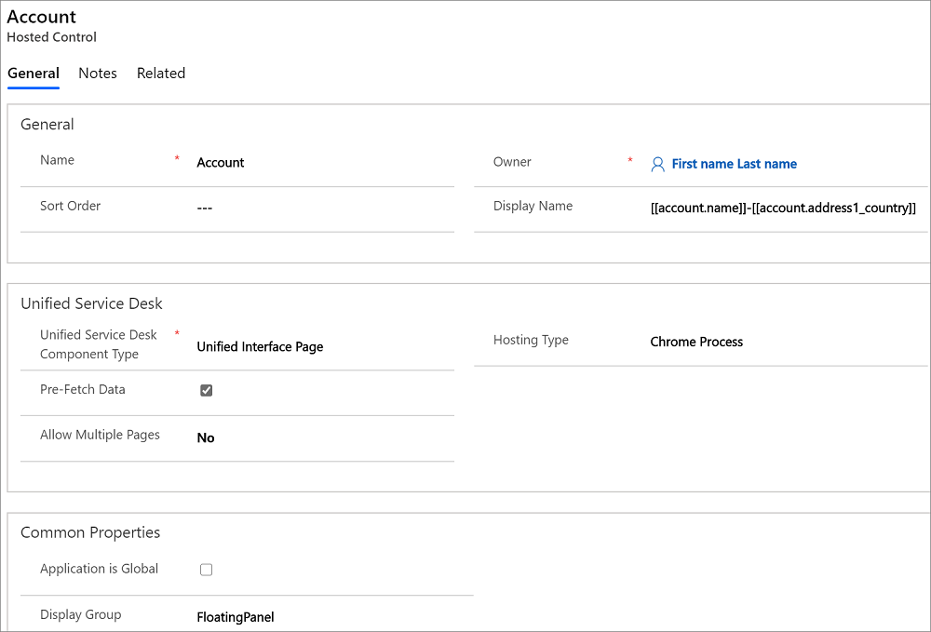Viewport: 931px width, 632px height.
Task: Click the Unified Service Desk Component Type label
Action: point(99,344)
